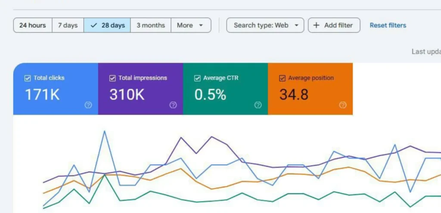Click the Reset filters link
The image size is (441, 213).
point(388,25)
